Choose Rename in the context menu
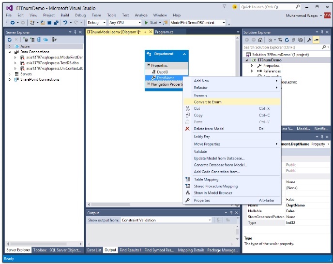The width and height of the screenshot is (333, 264). 200,95
